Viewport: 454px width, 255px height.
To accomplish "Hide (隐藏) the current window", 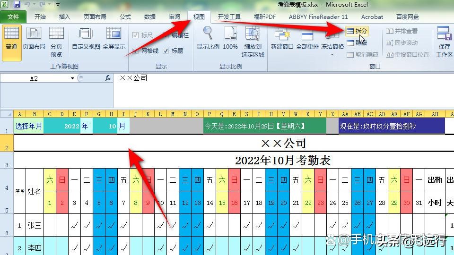I will tap(357, 43).
